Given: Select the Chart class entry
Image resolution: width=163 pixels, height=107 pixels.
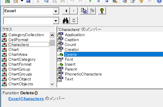Looking at the screenshot, I should (13, 49).
